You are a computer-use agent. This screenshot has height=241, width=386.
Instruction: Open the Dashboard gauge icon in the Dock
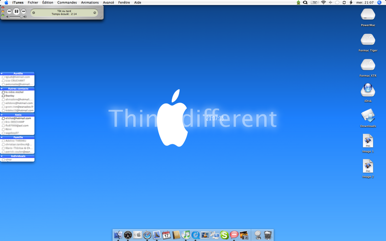pos(128,235)
